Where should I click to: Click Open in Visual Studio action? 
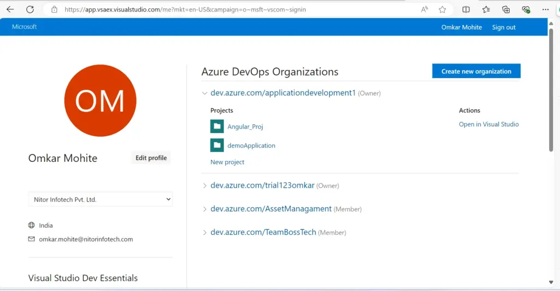coord(488,124)
